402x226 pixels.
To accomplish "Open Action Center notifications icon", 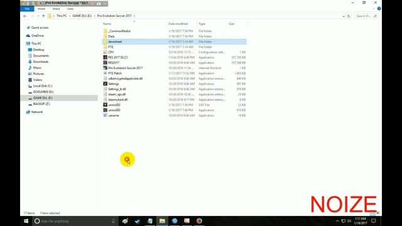I will [x=374, y=221].
